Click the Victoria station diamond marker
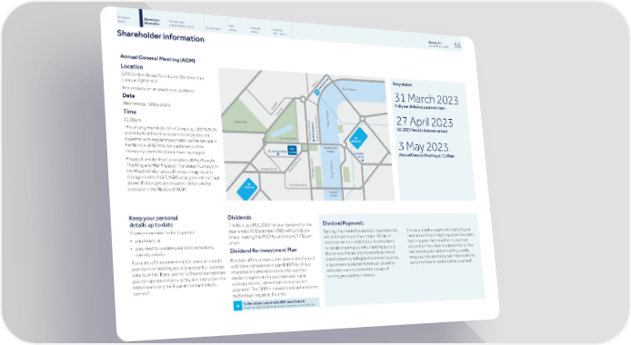Image resolution: width=631 pixels, height=345 pixels. (x=247, y=189)
